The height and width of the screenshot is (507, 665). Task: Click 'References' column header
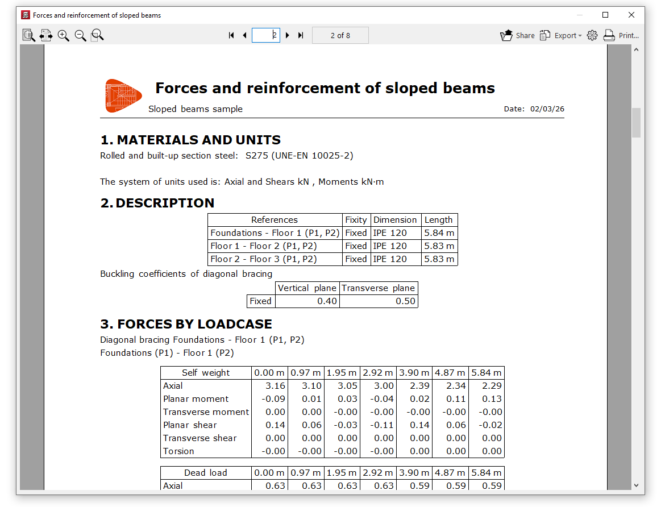(275, 220)
